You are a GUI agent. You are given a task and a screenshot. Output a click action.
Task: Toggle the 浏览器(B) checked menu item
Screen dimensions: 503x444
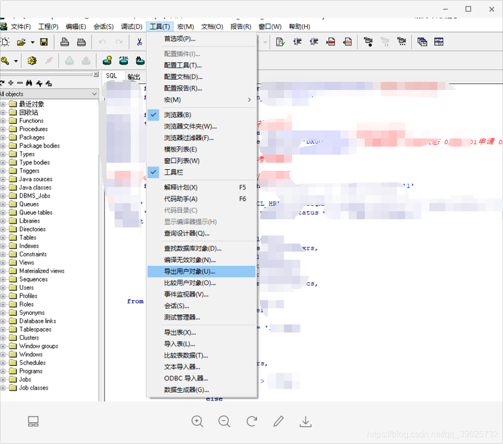[201, 115]
